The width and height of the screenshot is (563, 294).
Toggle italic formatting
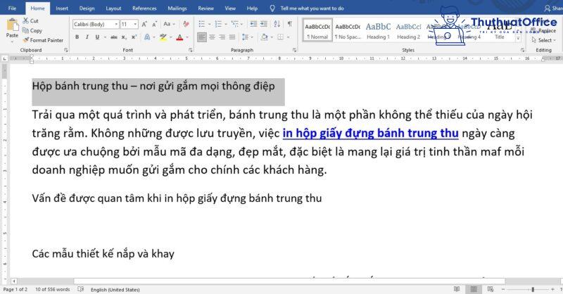click(87, 37)
